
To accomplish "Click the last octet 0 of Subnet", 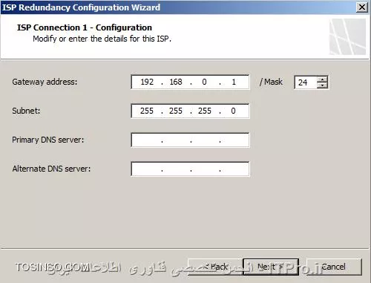I will 233,111.
